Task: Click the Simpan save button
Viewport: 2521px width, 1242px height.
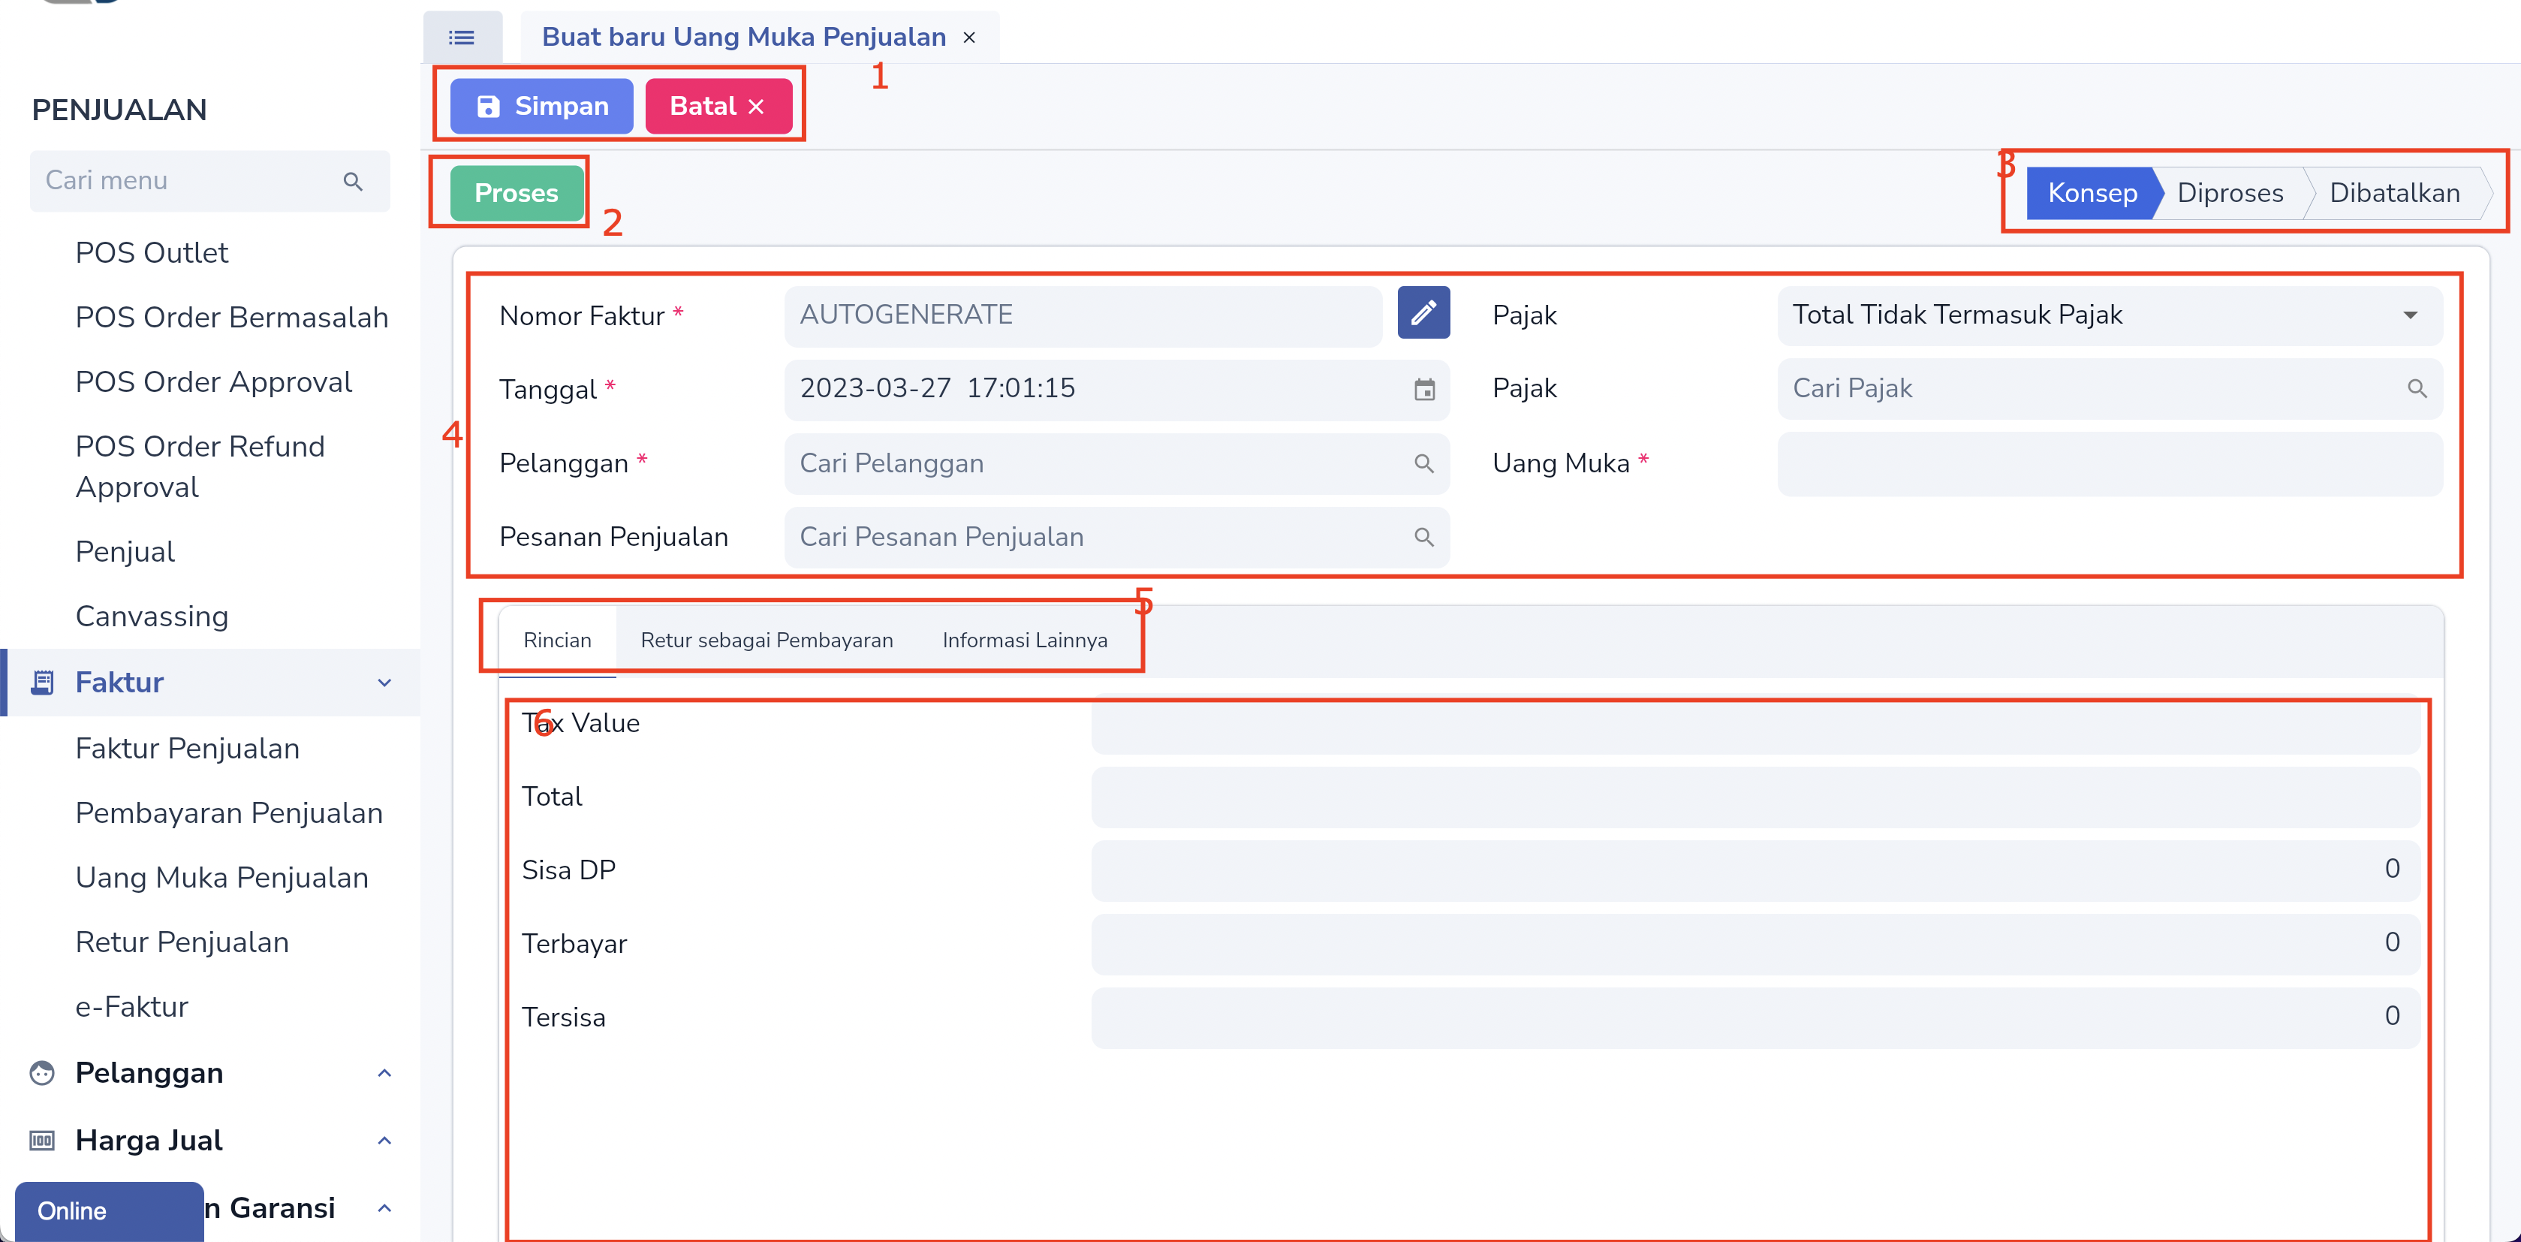Action: pyautogui.click(x=541, y=106)
